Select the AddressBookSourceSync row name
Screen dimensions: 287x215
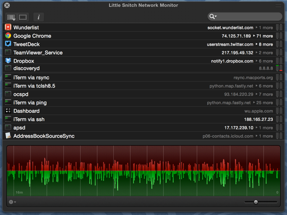tap(44, 136)
